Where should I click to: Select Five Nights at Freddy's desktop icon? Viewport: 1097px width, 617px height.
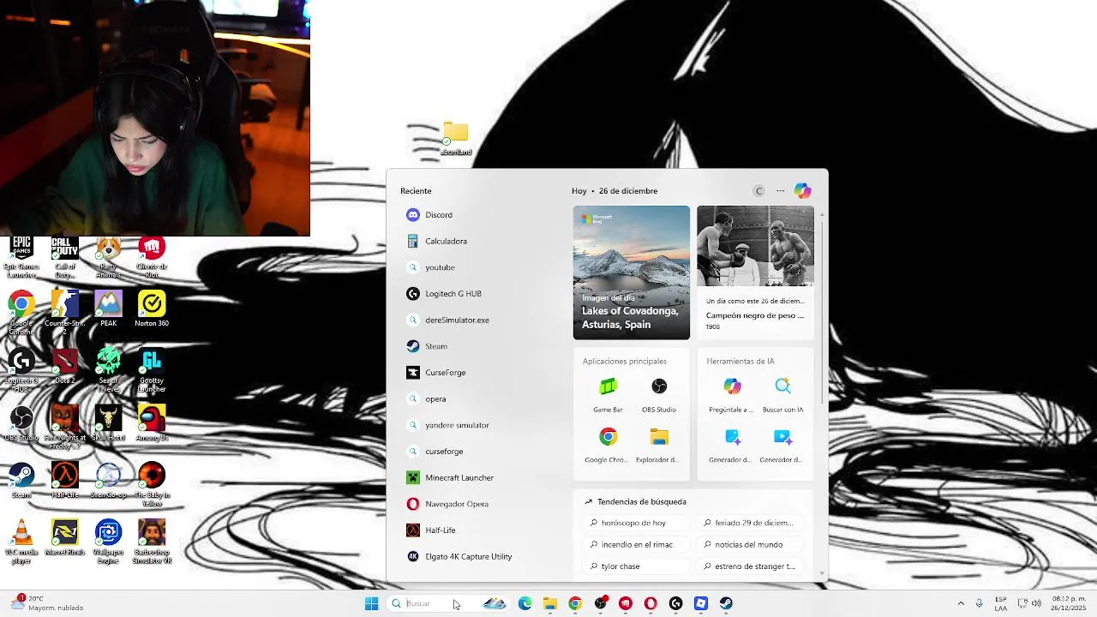pyautogui.click(x=64, y=428)
